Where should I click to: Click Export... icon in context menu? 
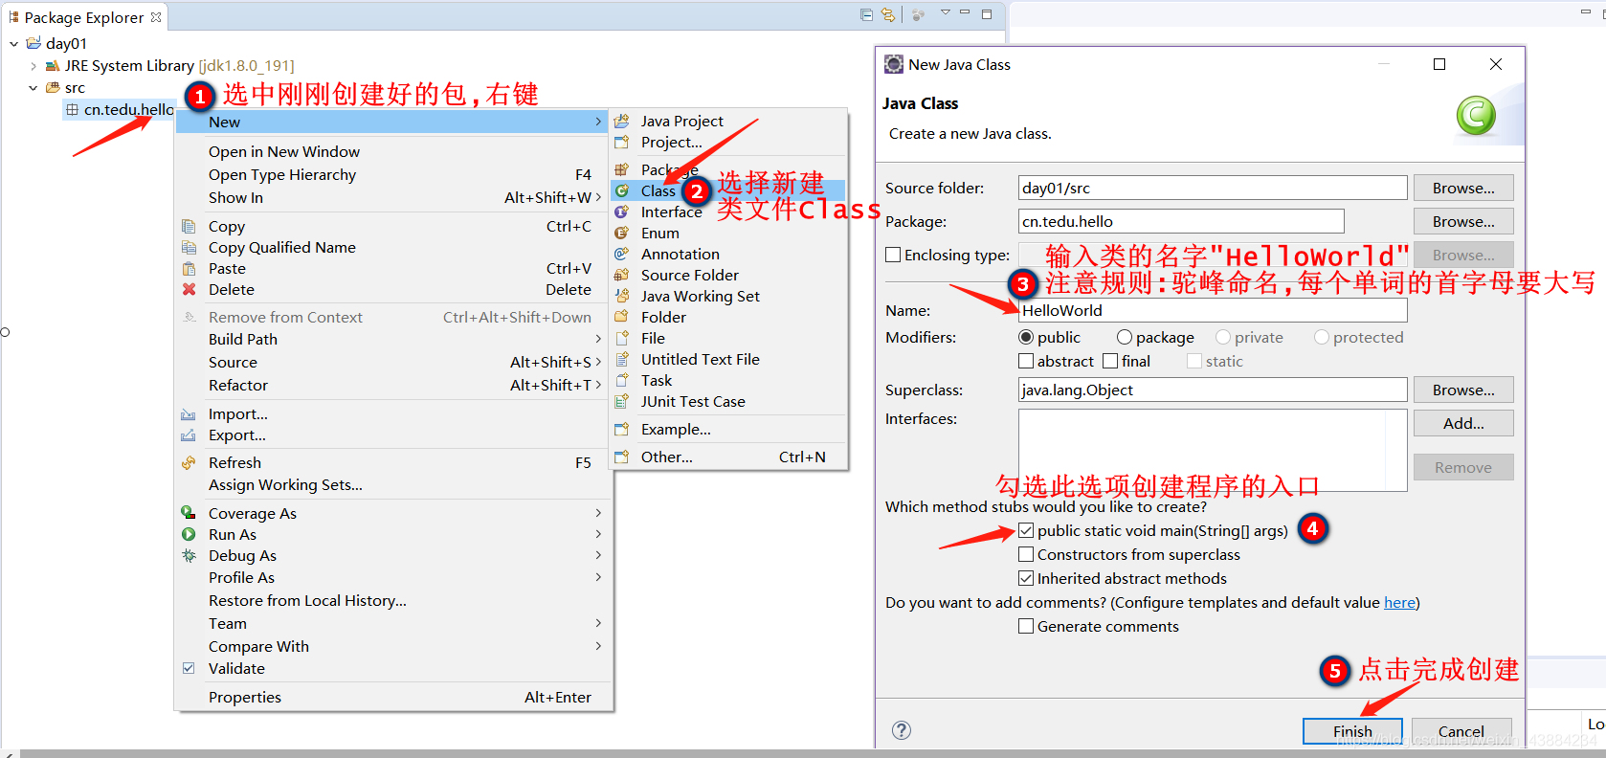click(189, 435)
